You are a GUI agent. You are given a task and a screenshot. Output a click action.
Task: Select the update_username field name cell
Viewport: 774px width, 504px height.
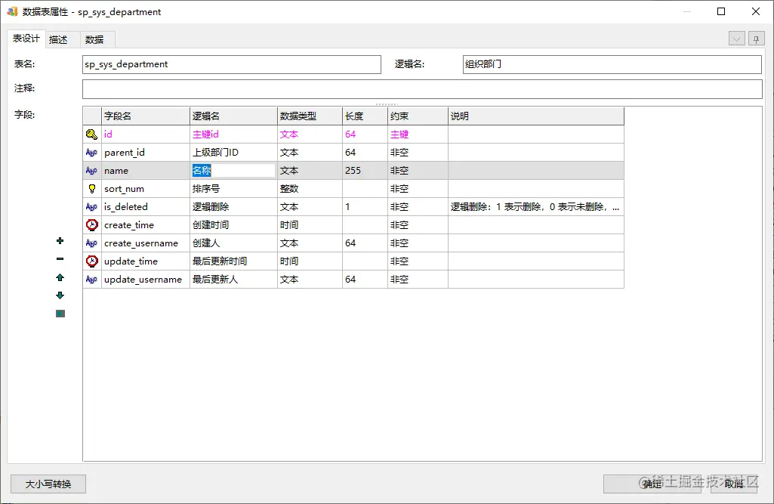[x=146, y=279]
